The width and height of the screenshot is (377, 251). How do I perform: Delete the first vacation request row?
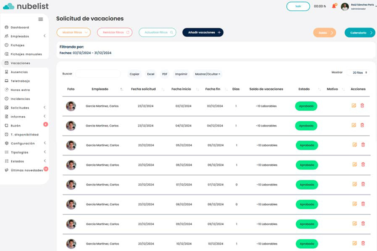362,105
